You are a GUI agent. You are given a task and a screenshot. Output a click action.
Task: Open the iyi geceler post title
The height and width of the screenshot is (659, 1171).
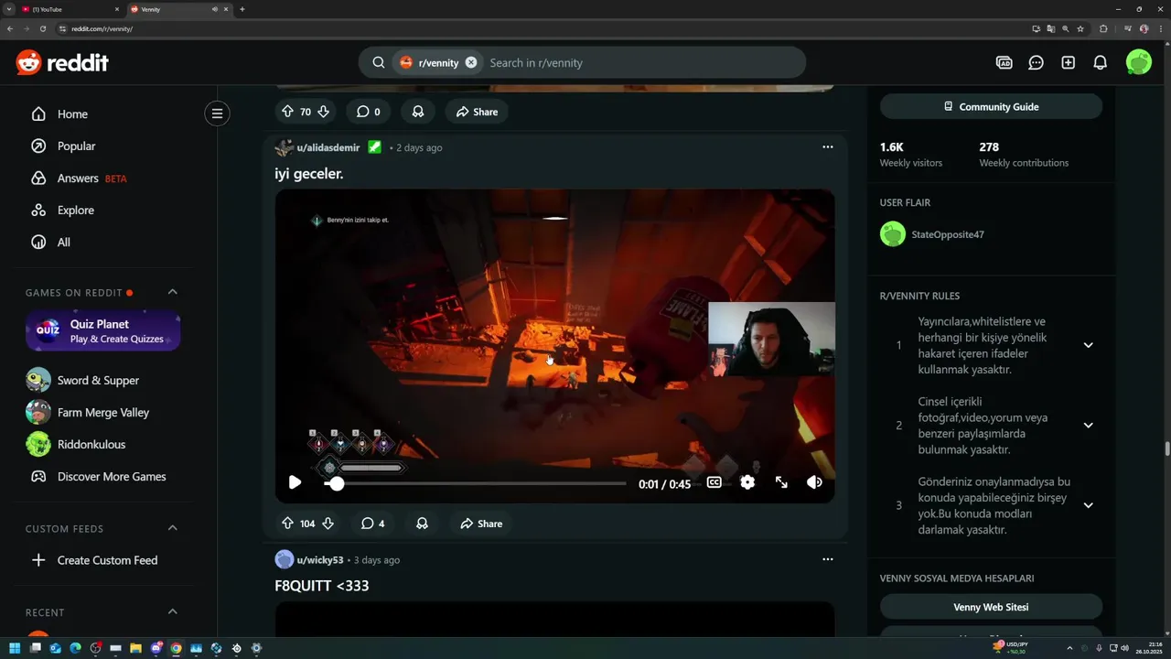click(309, 173)
